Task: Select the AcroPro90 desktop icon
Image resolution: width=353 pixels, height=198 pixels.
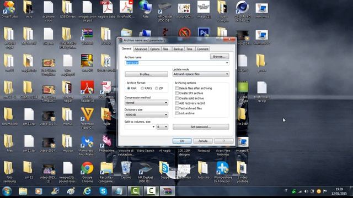Action: tap(126, 9)
